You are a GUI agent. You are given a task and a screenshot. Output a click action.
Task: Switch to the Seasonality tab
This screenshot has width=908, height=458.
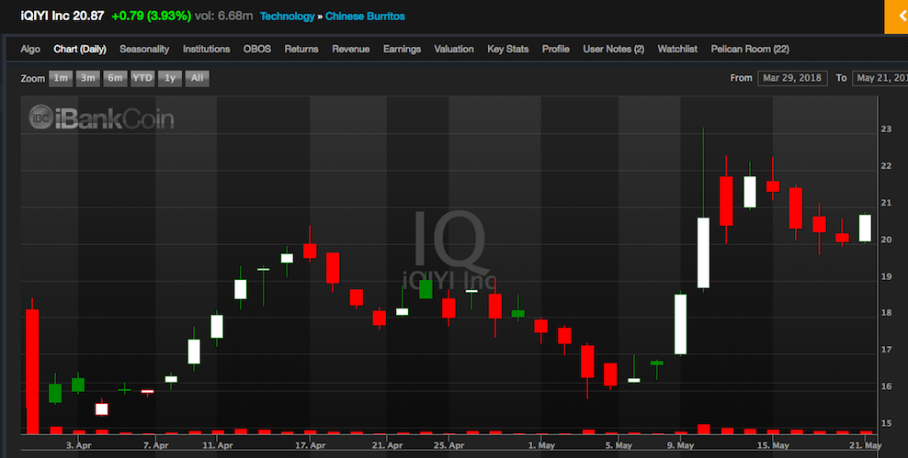click(x=144, y=50)
